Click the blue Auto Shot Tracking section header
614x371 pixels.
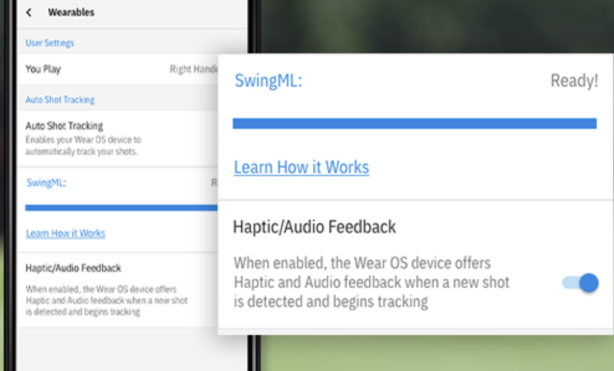pos(60,99)
